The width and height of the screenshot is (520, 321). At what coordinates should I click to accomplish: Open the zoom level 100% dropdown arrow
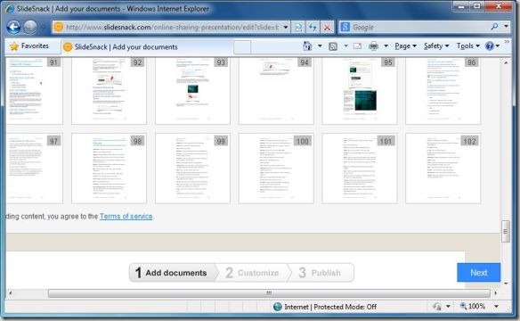click(x=497, y=306)
